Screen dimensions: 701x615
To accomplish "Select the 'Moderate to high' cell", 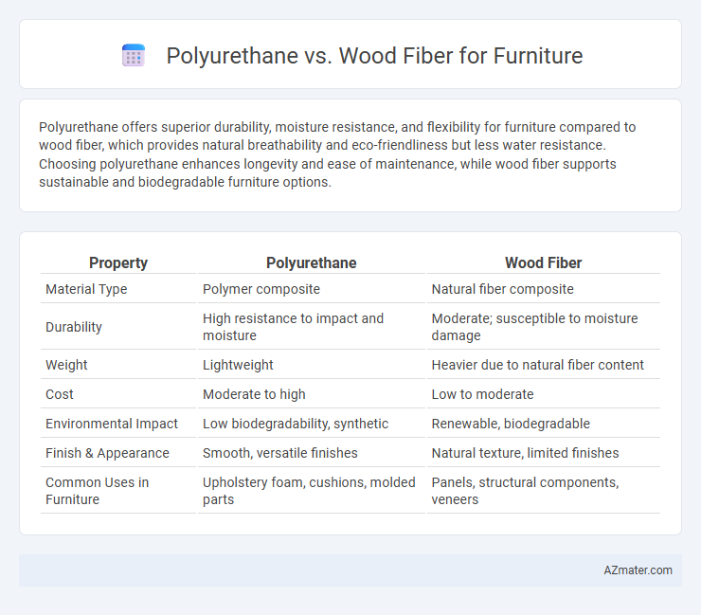I will 254,394.
